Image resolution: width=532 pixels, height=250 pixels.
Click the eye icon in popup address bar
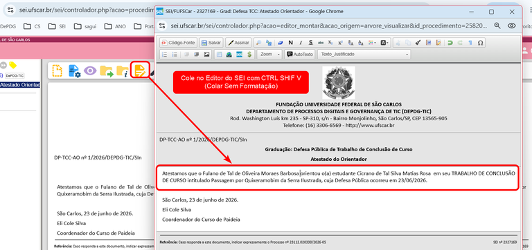[x=512, y=26]
